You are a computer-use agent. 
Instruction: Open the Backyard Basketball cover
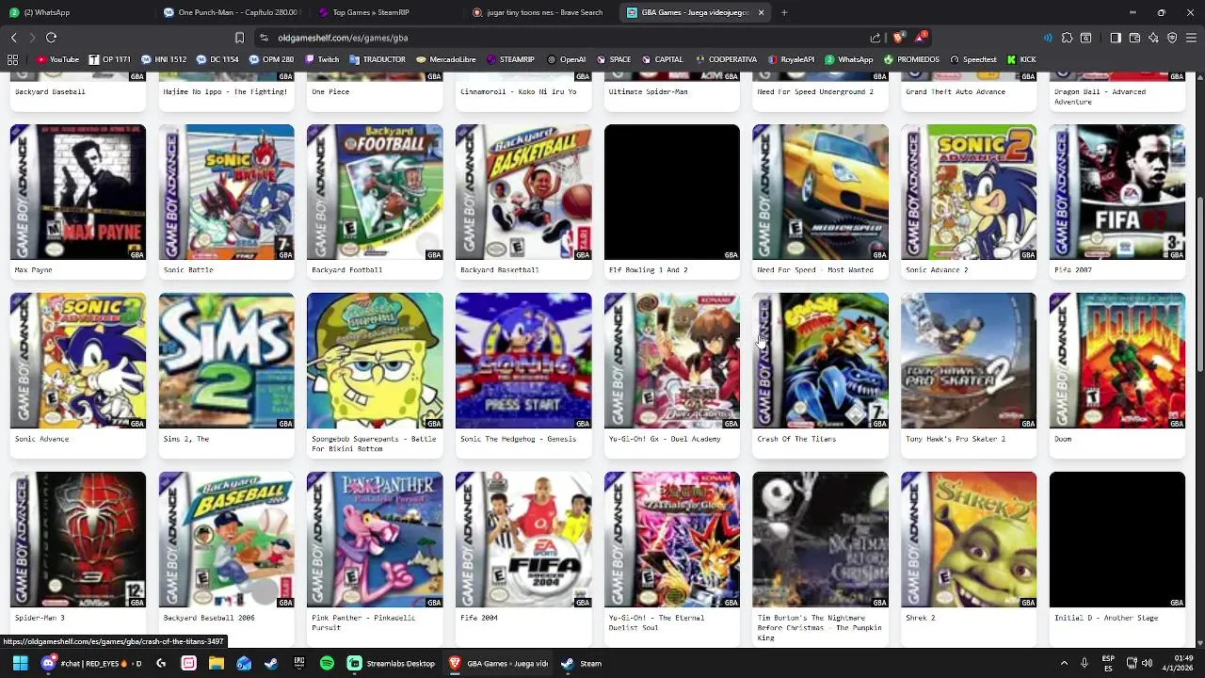(523, 192)
